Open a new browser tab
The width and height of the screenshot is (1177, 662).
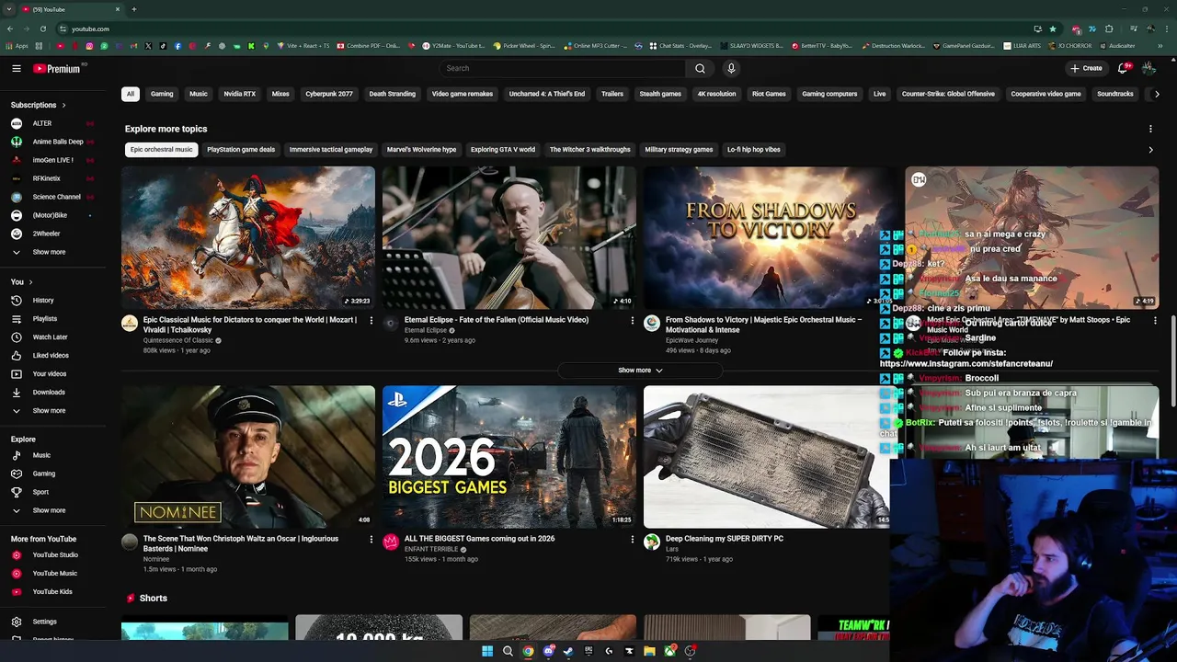tap(133, 9)
